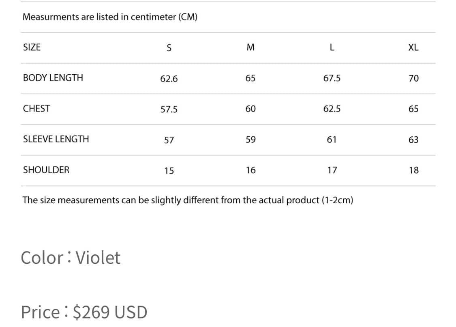This screenshot has height=327, width=456.
Task: Click the size measurements disclaimer note
Action: pyautogui.click(x=188, y=200)
